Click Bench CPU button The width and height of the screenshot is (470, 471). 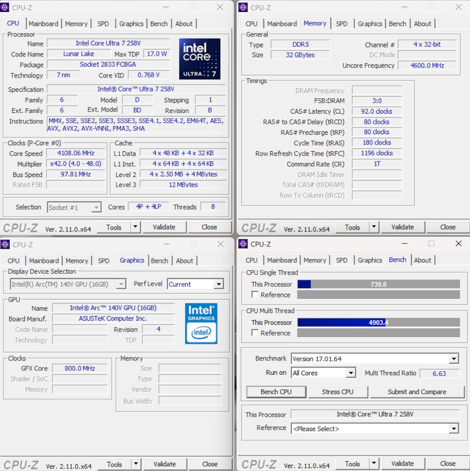pos(276,392)
